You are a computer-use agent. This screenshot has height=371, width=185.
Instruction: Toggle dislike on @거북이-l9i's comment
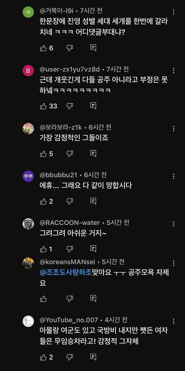[70, 48]
